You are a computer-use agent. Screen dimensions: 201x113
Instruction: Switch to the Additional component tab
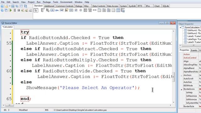tap(49, 6)
